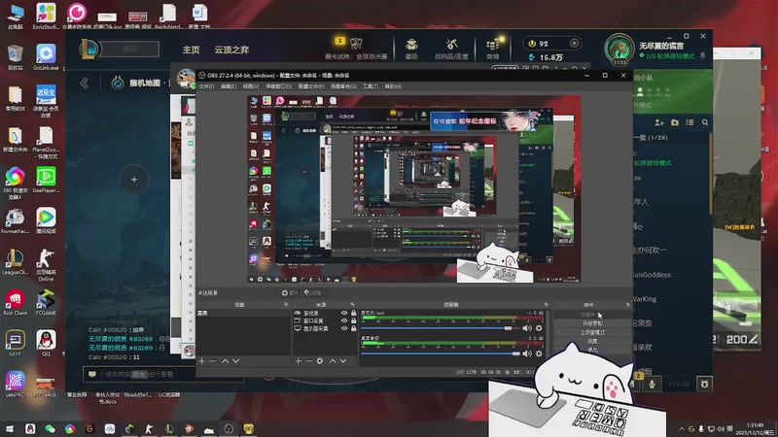Adjust 桌面音频 volume slider
The height and width of the screenshot is (437, 778).
[440, 353]
